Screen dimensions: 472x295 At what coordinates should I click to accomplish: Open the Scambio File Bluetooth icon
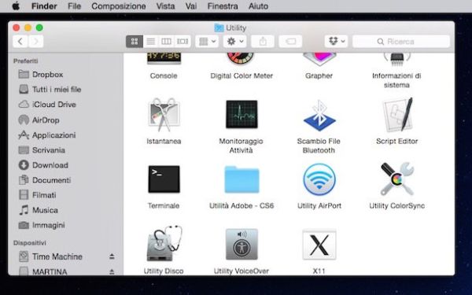pyautogui.click(x=319, y=116)
